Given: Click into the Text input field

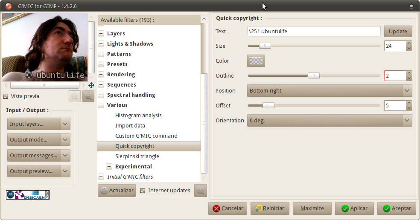Looking at the screenshot, I should pos(314,32).
